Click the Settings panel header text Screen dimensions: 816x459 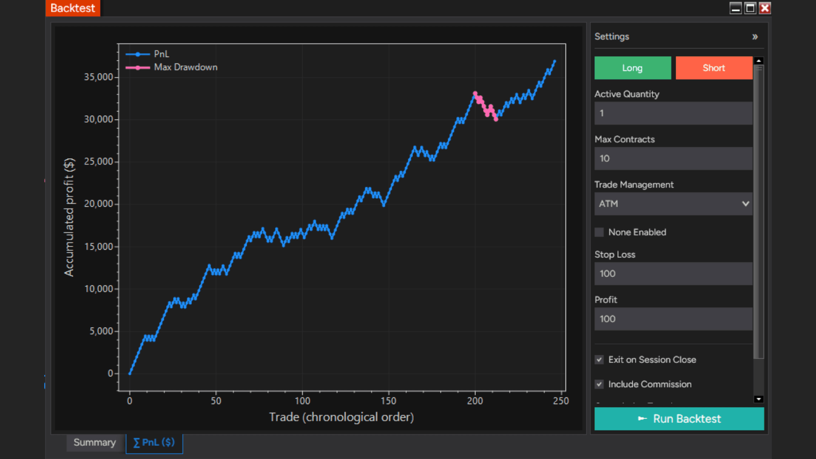click(611, 37)
